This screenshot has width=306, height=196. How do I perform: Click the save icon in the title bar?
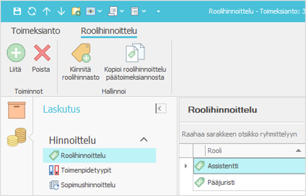pyautogui.click(x=17, y=11)
